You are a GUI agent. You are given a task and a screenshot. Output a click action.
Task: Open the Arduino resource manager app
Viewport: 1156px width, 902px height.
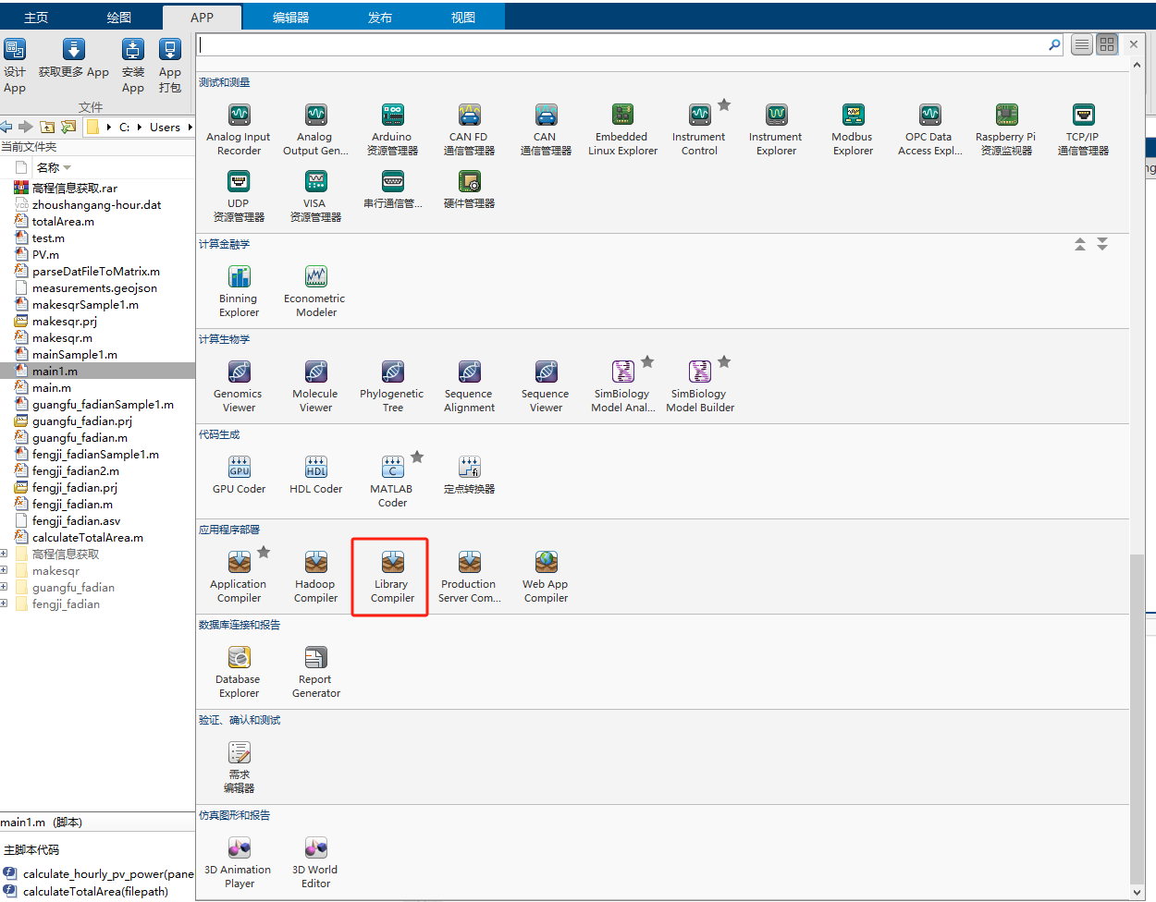(x=392, y=129)
